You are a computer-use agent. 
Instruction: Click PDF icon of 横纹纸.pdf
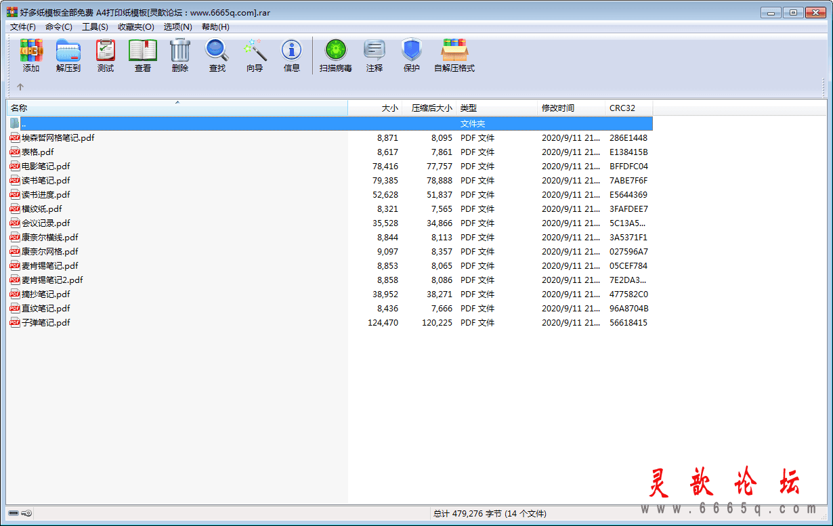(x=15, y=209)
